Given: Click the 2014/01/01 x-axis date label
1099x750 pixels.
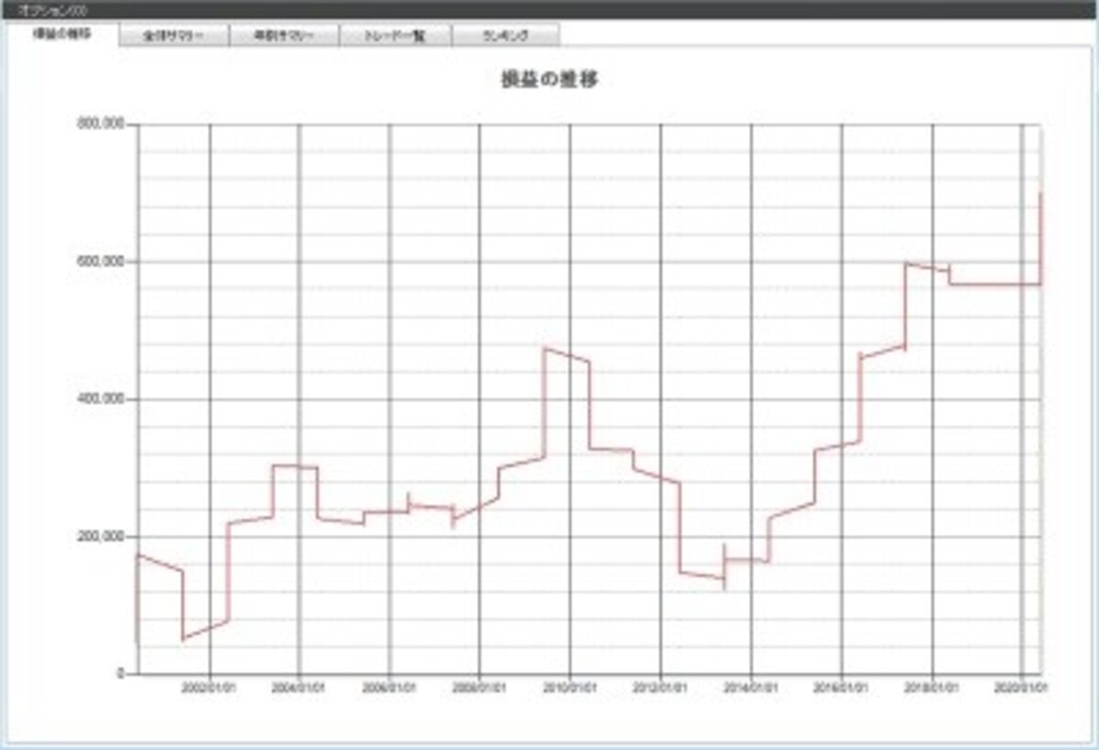Looking at the screenshot, I should (751, 686).
